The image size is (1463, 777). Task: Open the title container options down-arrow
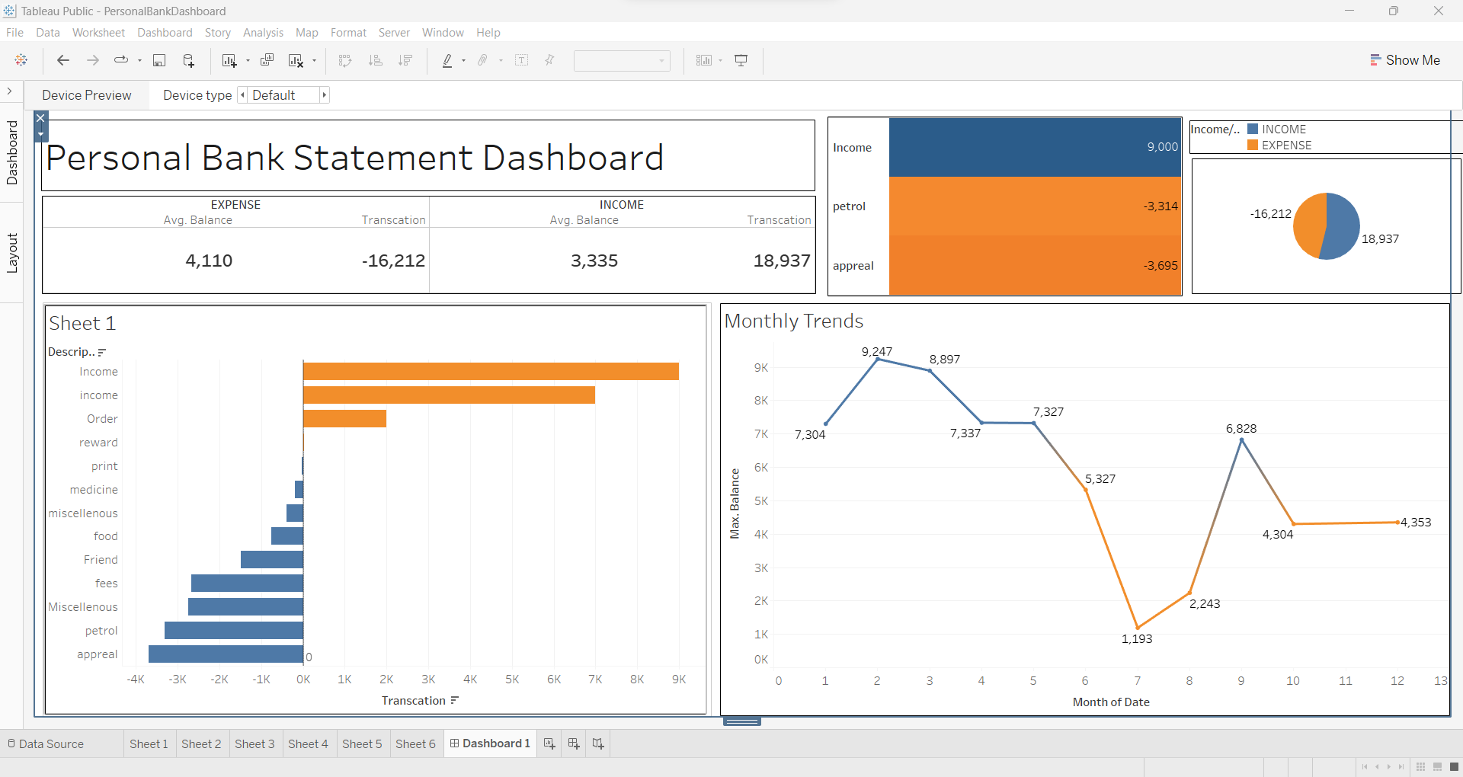(40, 134)
